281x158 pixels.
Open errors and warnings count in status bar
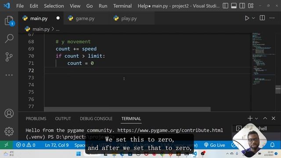tap(25, 145)
